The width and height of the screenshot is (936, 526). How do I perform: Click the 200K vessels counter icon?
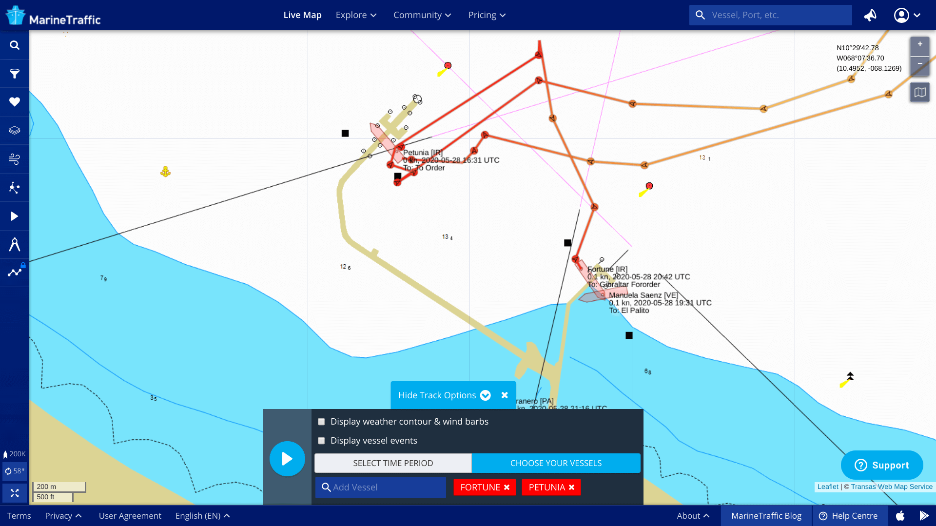[x=14, y=454]
